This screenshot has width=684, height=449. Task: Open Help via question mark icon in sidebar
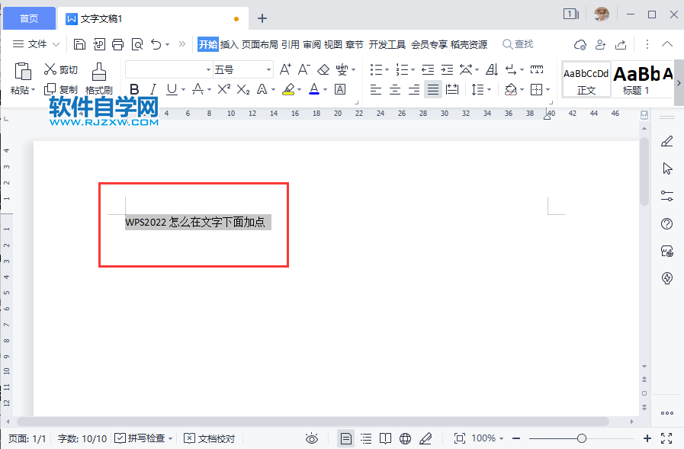pyautogui.click(x=666, y=223)
